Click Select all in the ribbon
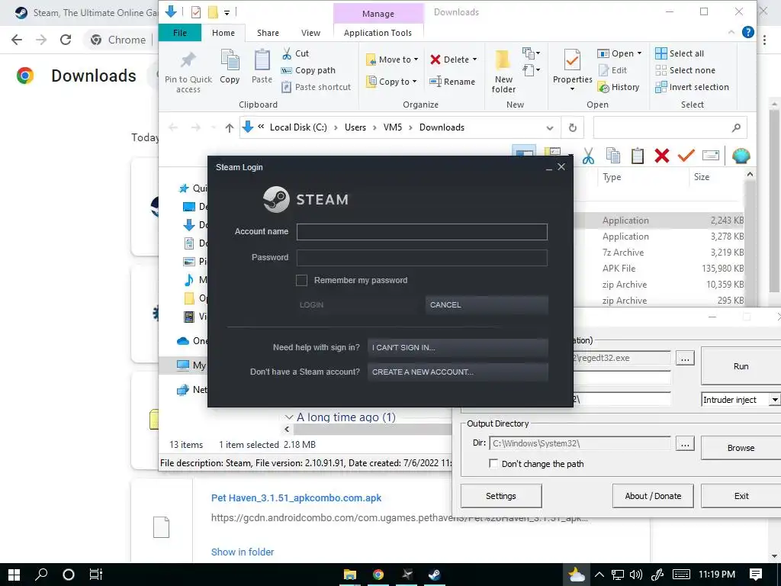 [680, 53]
